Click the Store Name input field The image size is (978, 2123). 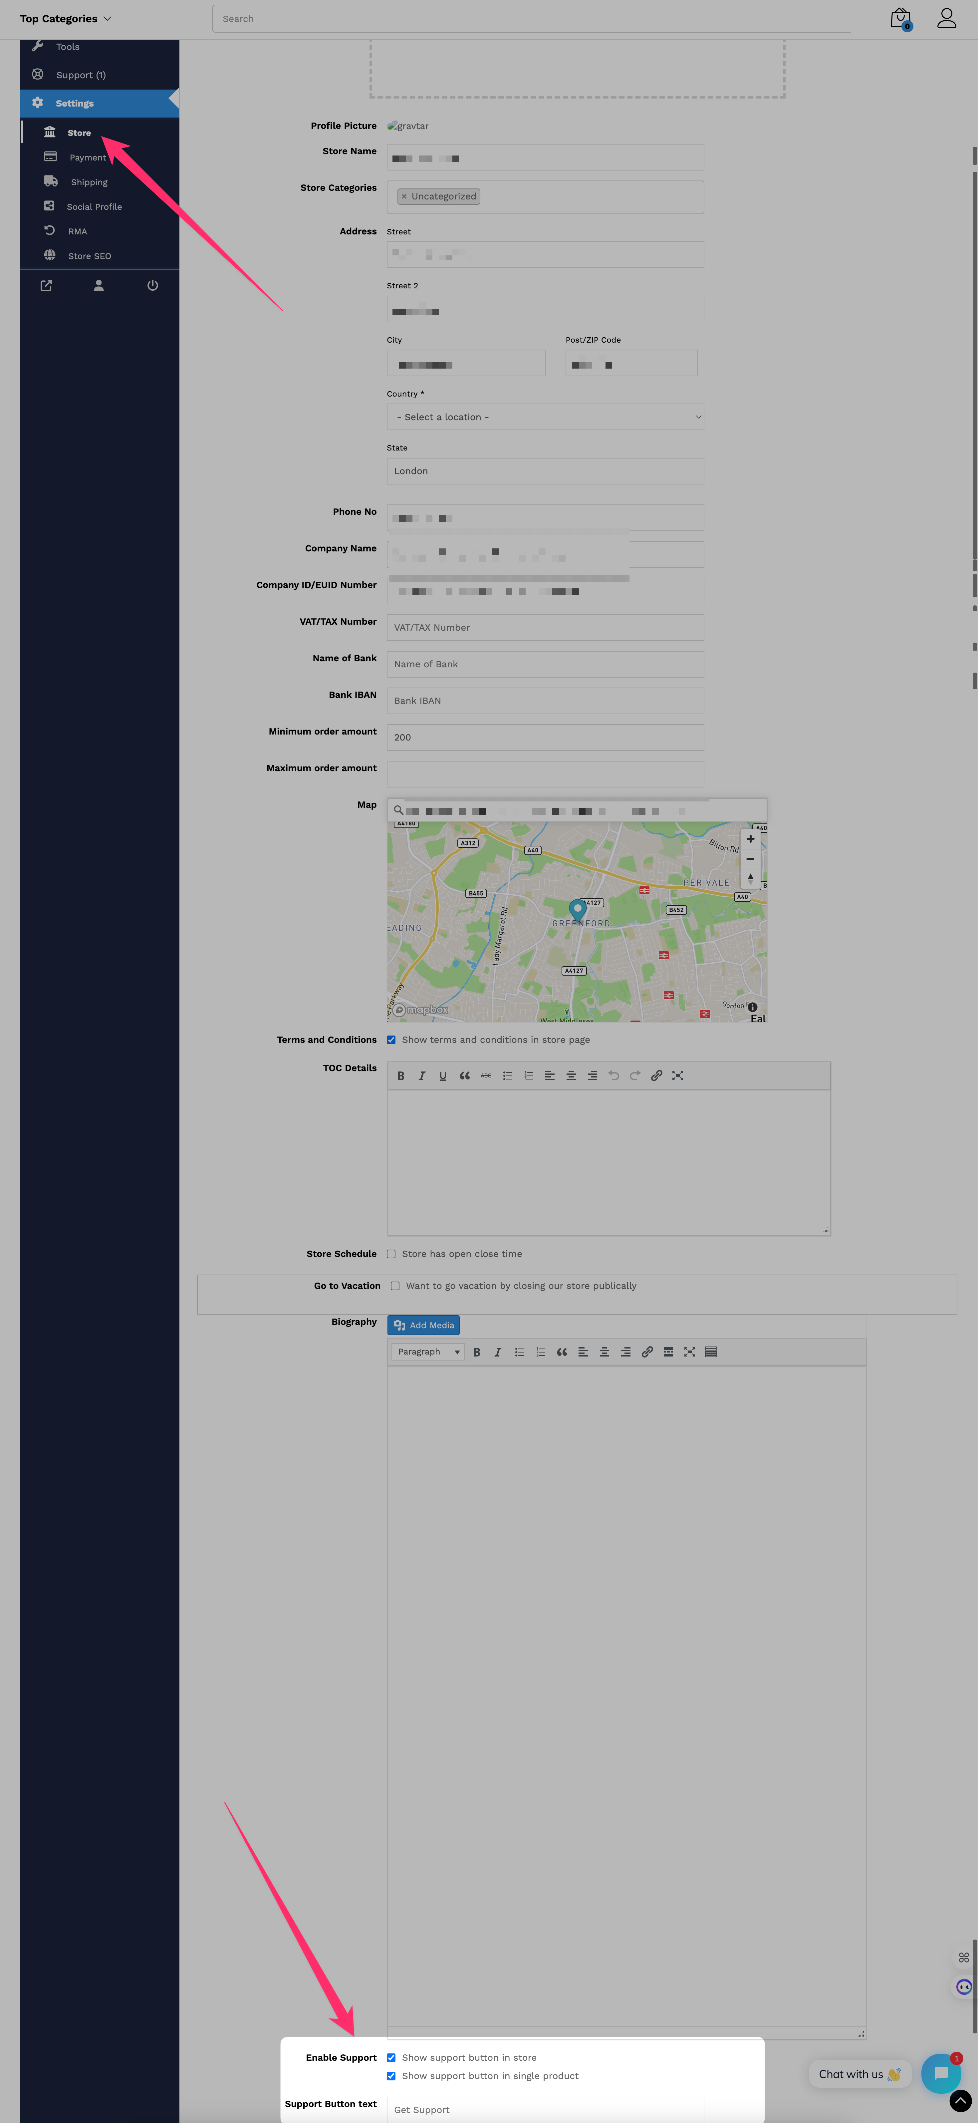546,157
